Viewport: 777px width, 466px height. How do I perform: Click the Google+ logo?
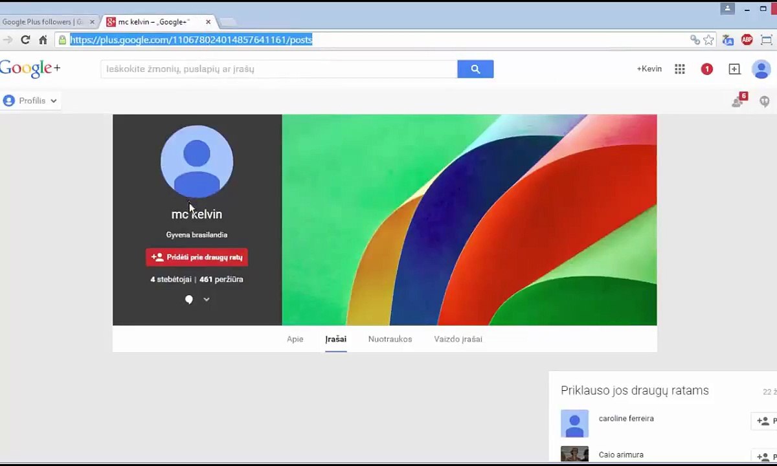coord(30,69)
